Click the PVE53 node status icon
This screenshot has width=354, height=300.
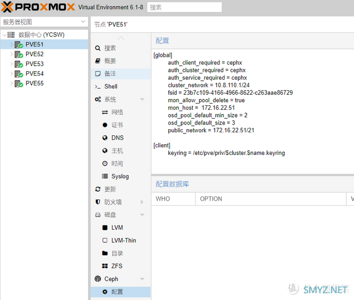coord(19,64)
